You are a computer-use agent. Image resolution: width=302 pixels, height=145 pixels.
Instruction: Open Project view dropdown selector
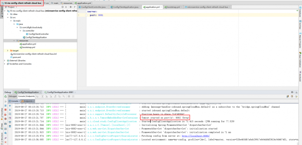(x=11, y=7)
